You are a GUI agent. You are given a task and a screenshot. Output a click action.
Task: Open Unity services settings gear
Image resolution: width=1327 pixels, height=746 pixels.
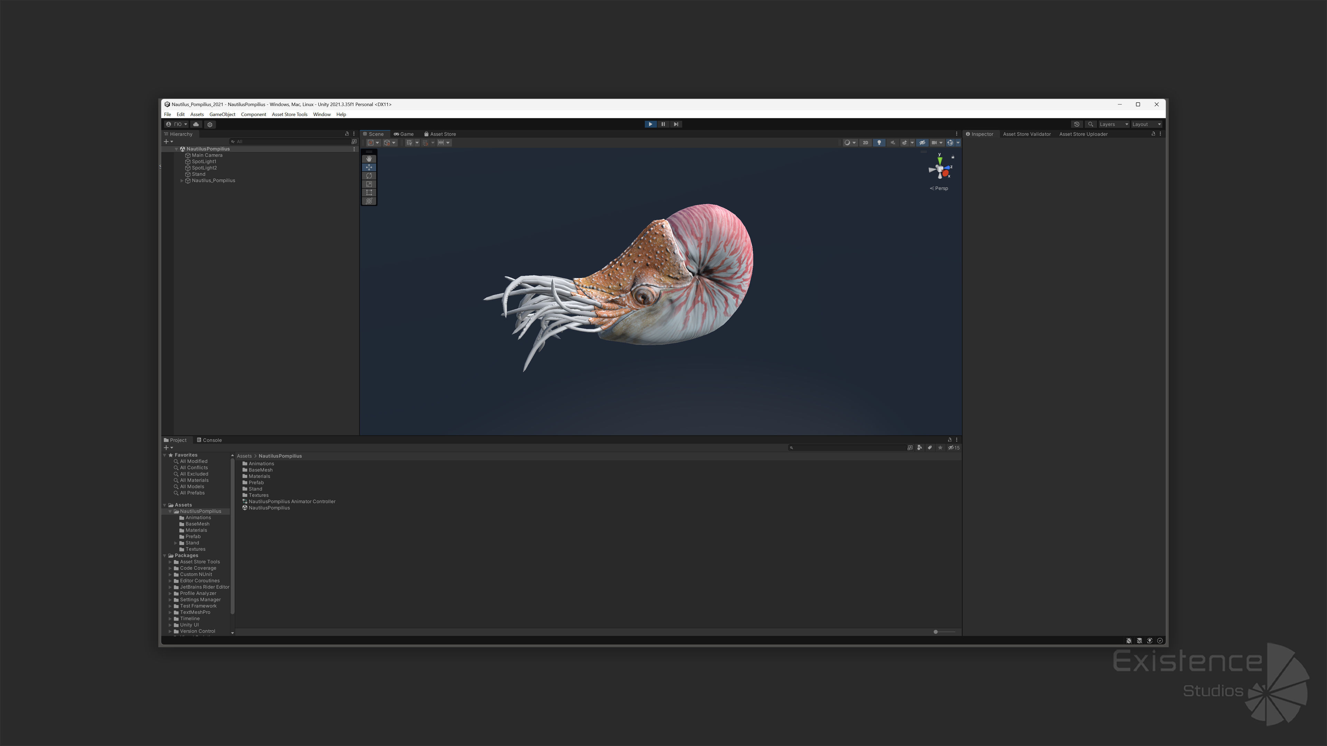210,124
